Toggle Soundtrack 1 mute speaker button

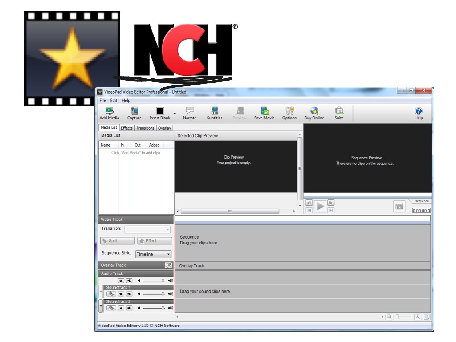[130, 294]
